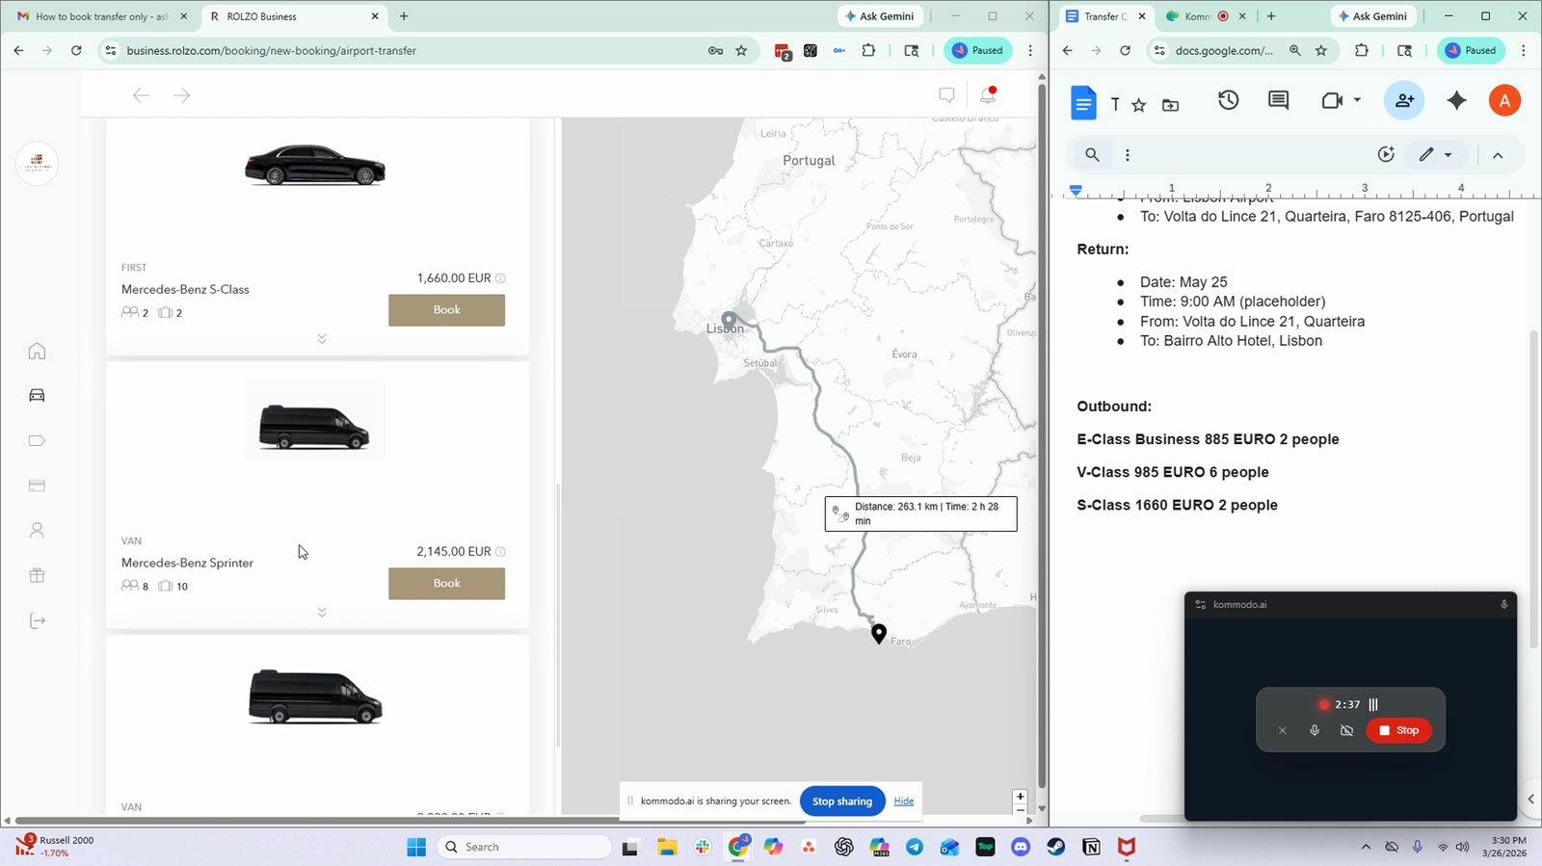Open File Explorer from the taskbar
Viewport: 1542px width, 866px height.
coord(667,847)
